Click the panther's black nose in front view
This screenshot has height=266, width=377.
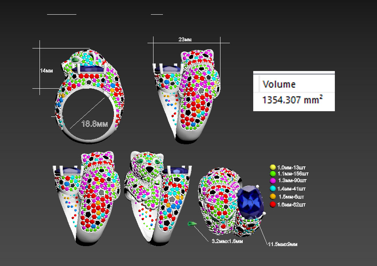[x=150, y=169]
